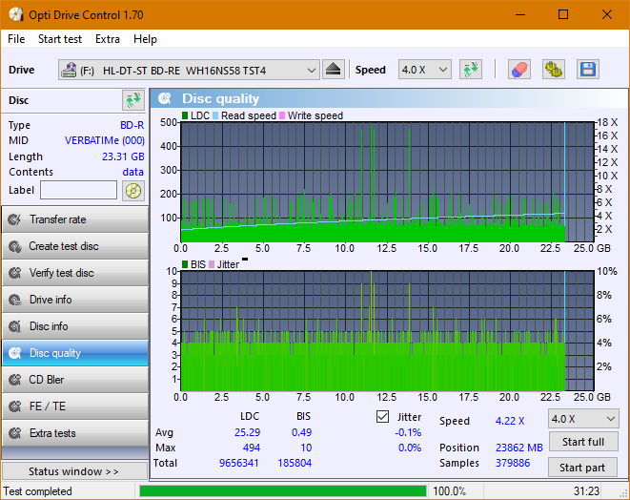Screen dimensions: 630x500
Task: Click the disc Label input field
Action: 79,190
